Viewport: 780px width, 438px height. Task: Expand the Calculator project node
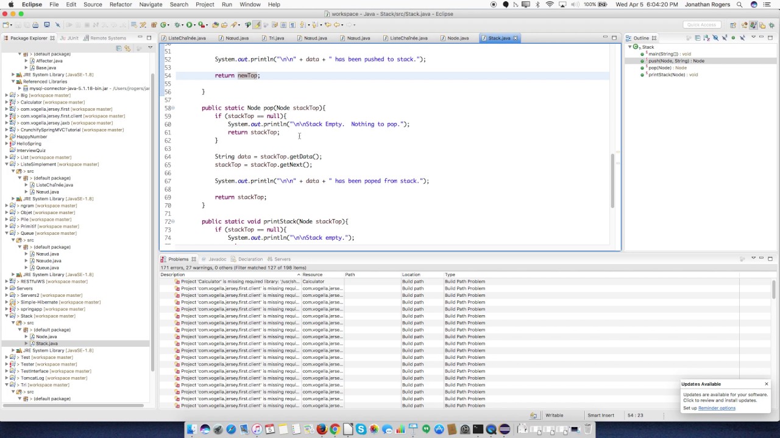7,102
